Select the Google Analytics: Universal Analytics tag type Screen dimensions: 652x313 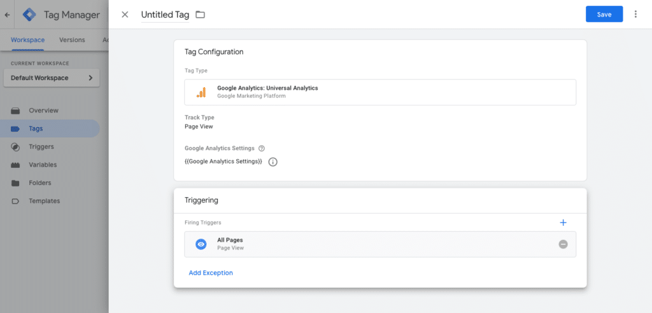pyautogui.click(x=380, y=92)
